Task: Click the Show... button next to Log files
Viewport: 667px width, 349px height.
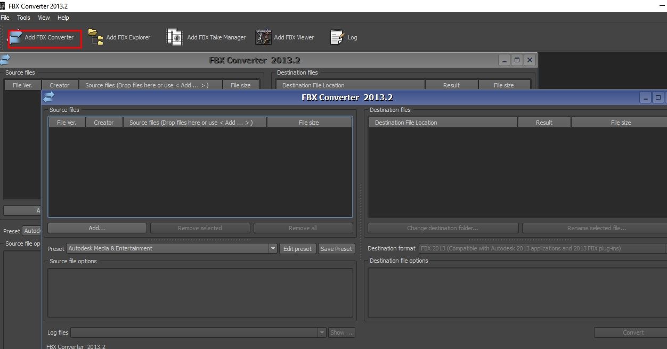Action: pos(341,332)
